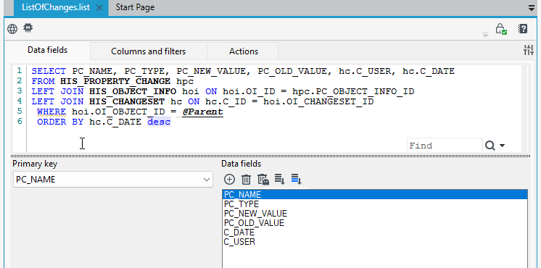This screenshot has width=541, height=268.
Task: Click the ORDER BY clause on line 6
Action: coord(60,122)
